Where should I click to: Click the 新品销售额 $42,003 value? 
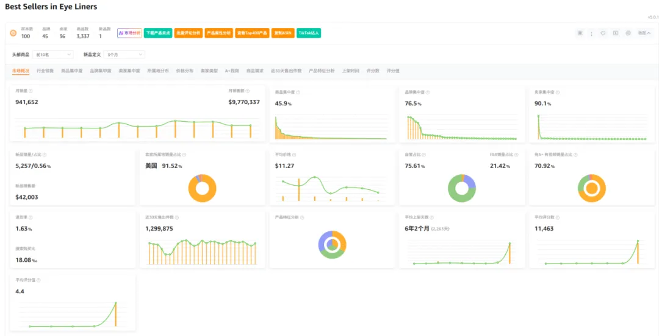pyautogui.click(x=27, y=197)
